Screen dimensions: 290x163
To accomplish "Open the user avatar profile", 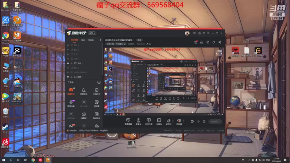I will pyautogui.click(x=187, y=33).
